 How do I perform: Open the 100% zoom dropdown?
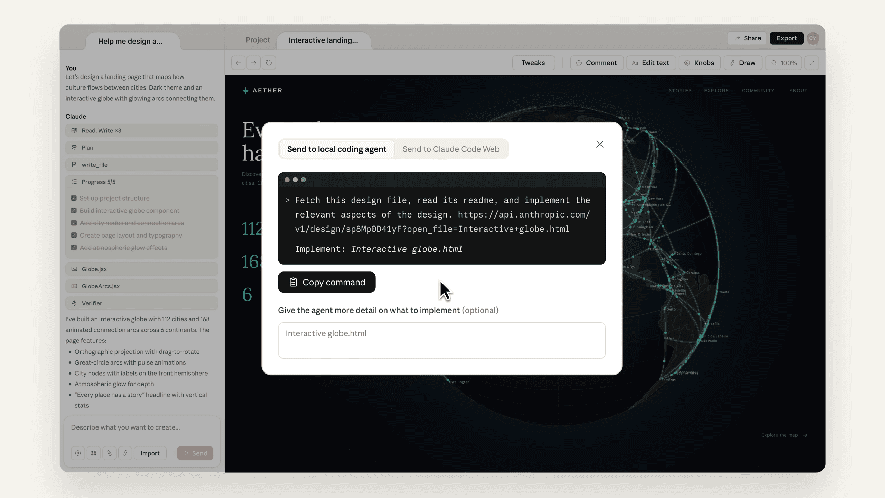point(783,63)
